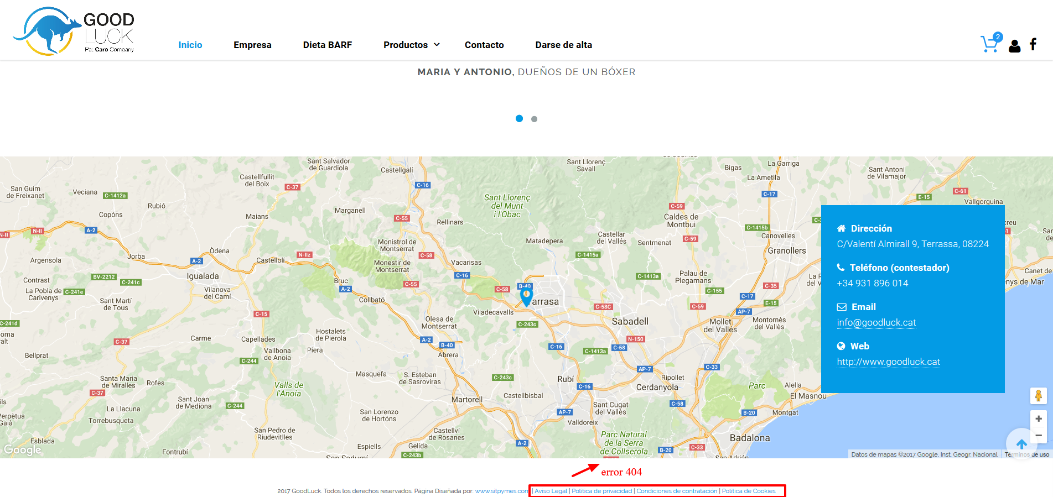
Task: Click Sabadell on the map
Action: pyautogui.click(x=630, y=321)
